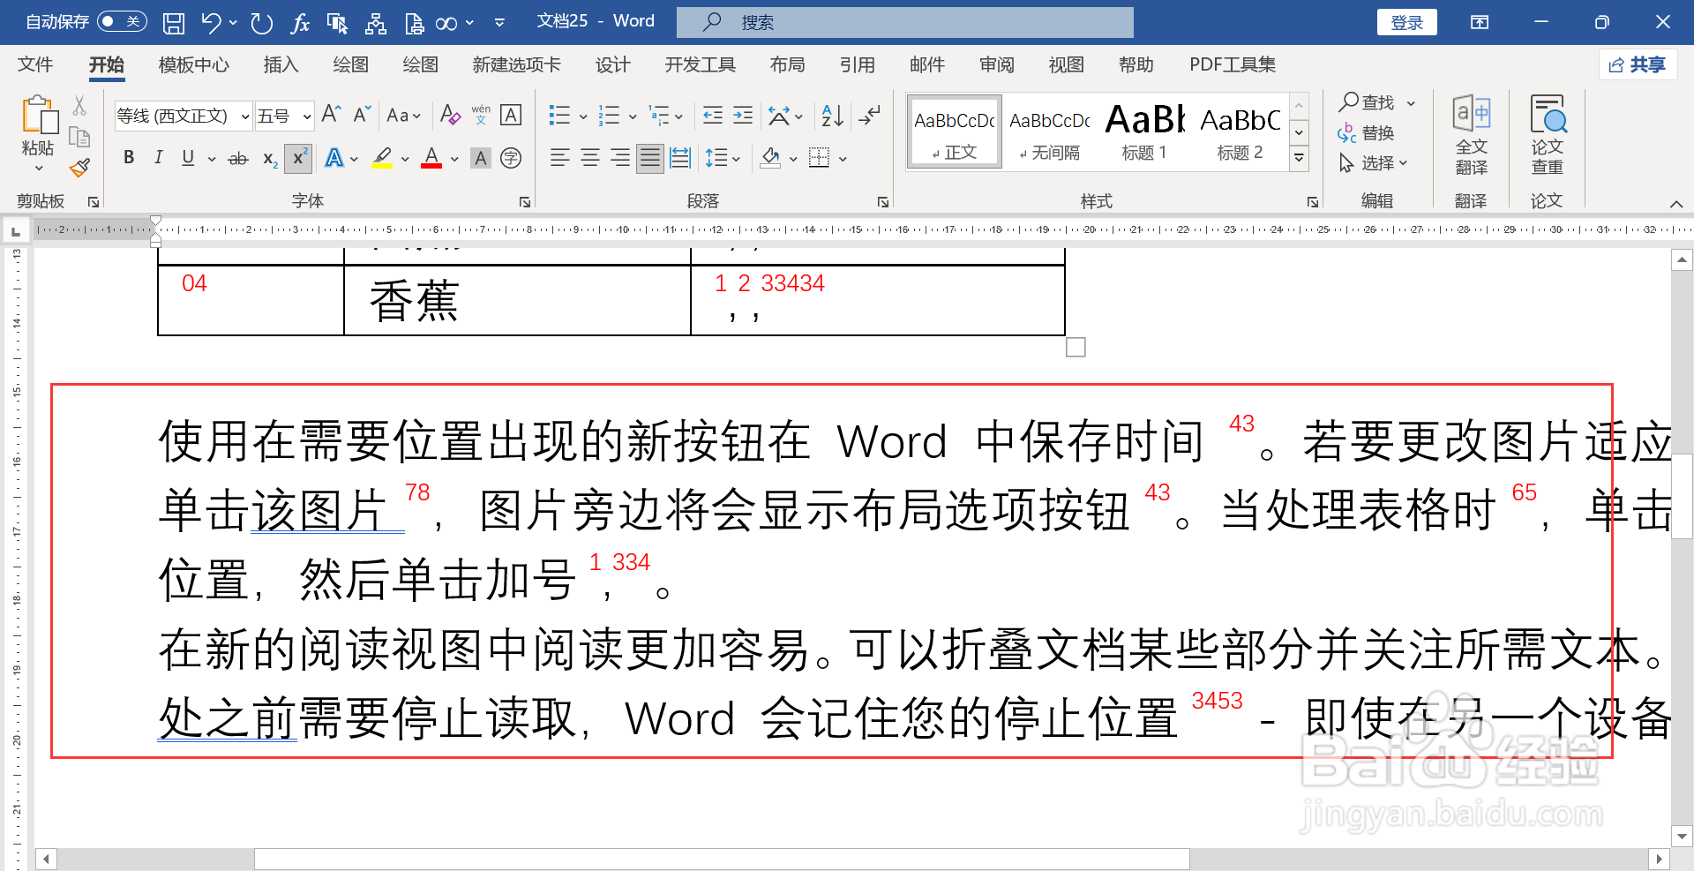Click the full-text translate icon (全文翻译)
Viewport: 1694px width, 871px height.
(x=1471, y=134)
